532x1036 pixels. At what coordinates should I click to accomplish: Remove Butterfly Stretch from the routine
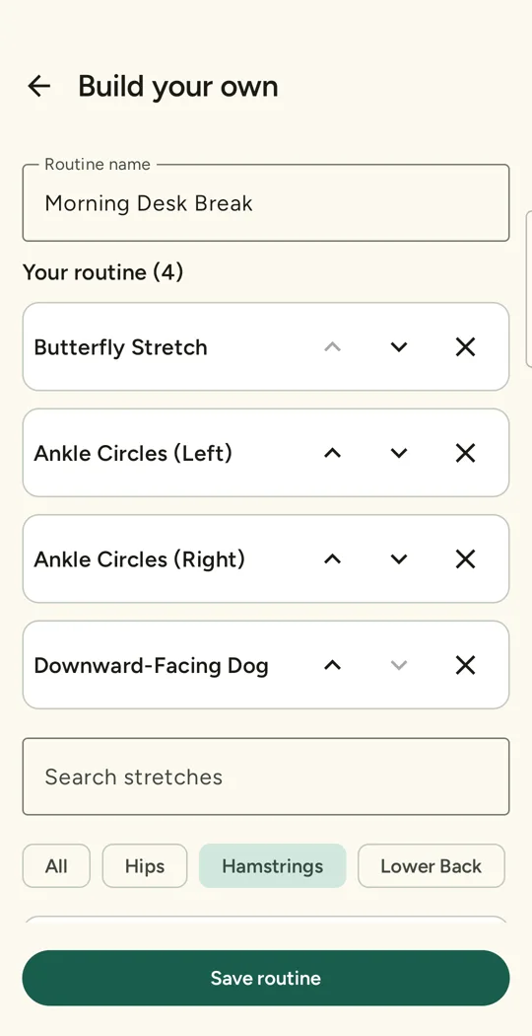[465, 347]
